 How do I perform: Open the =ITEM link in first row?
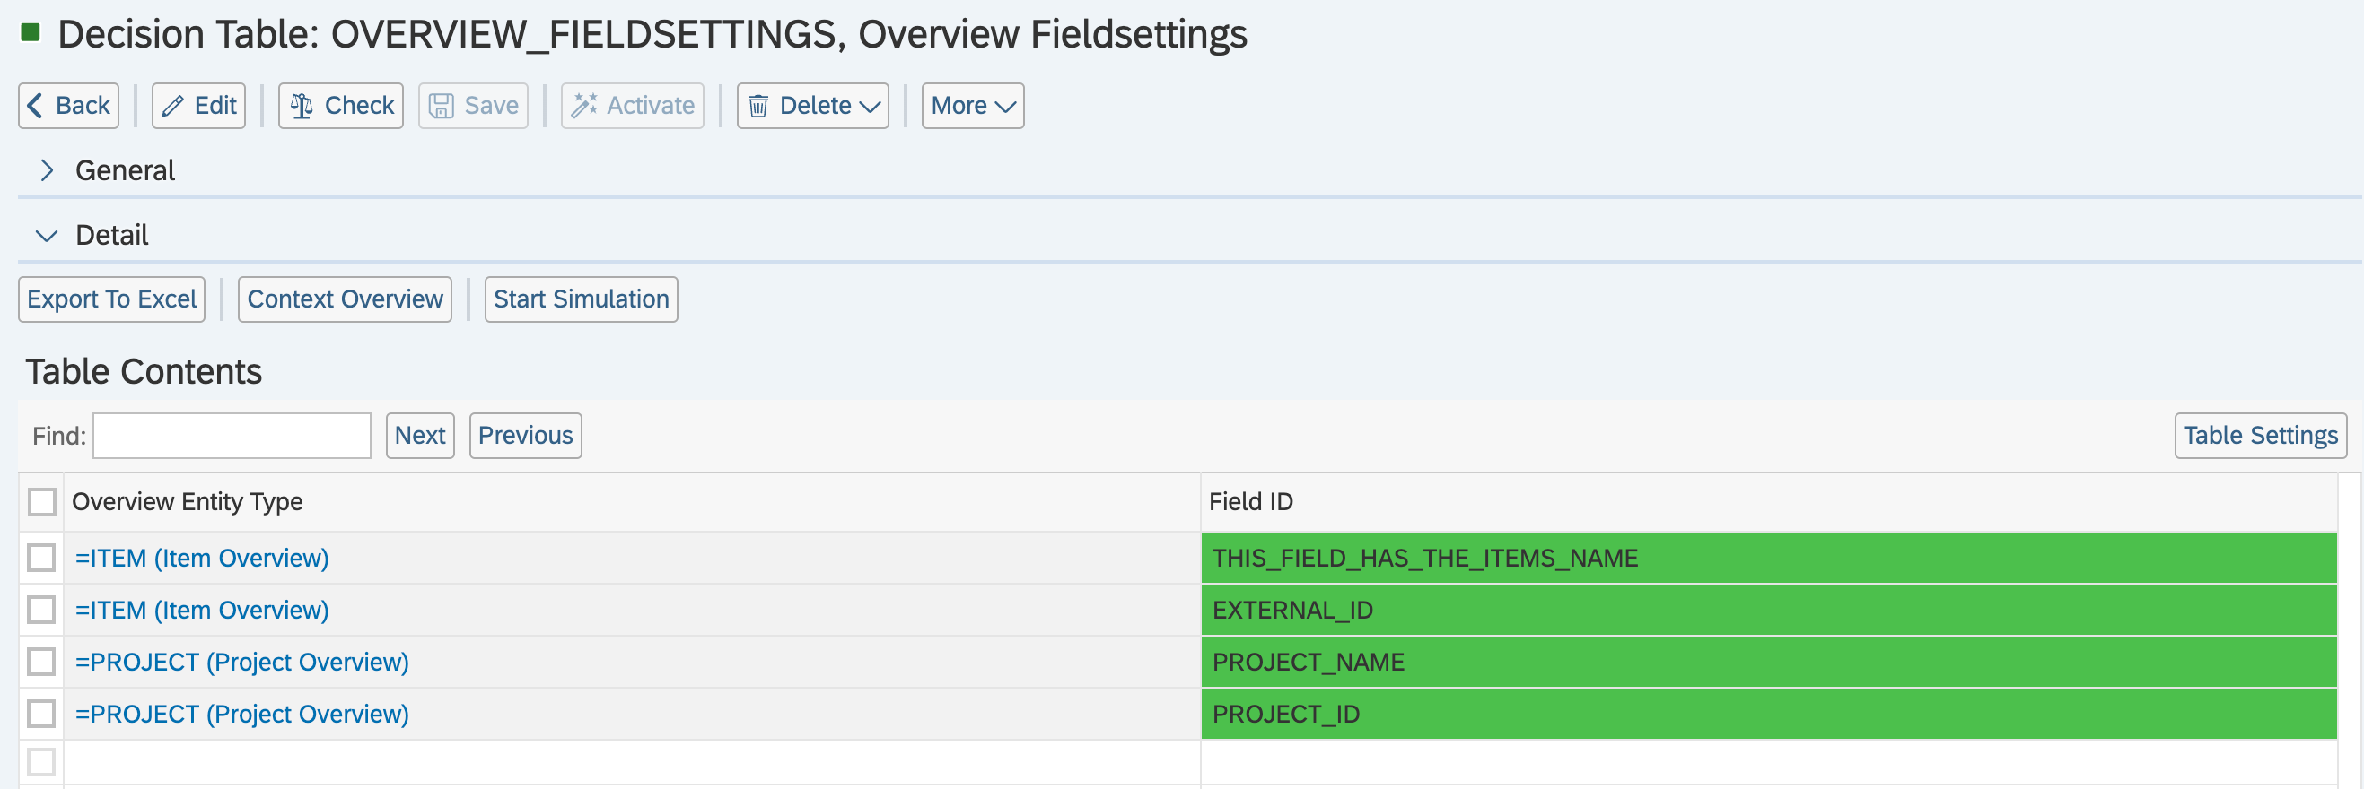202,558
